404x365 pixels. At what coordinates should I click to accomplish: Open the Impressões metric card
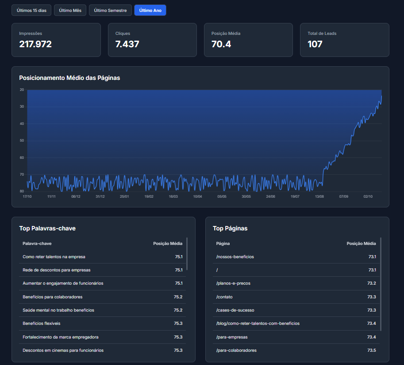tap(56, 40)
